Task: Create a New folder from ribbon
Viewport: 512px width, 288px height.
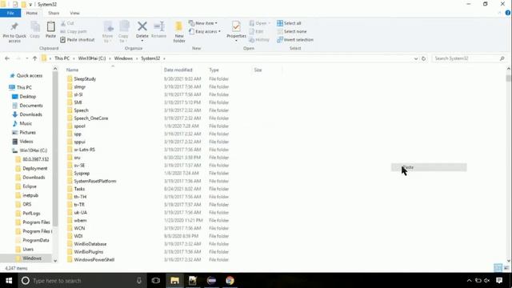Action: coord(179,32)
